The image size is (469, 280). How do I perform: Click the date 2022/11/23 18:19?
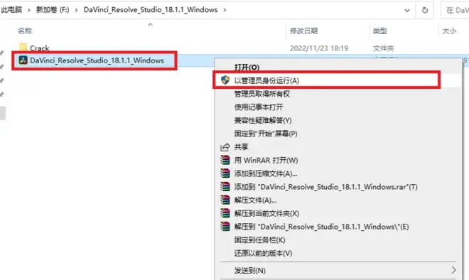tap(319, 48)
